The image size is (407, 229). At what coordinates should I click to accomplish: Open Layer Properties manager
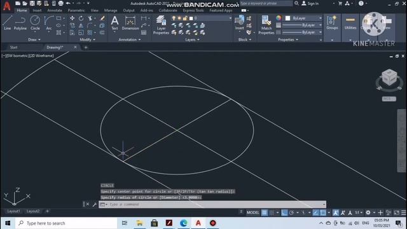pyautogui.click(x=161, y=25)
